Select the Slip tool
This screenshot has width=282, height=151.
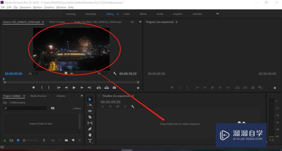(90, 123)
